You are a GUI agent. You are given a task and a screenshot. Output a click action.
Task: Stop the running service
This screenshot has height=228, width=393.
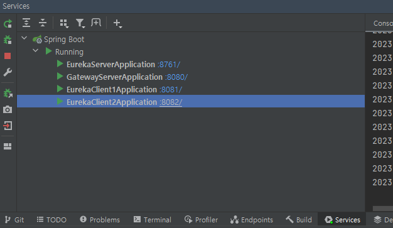tap(8, 56)
